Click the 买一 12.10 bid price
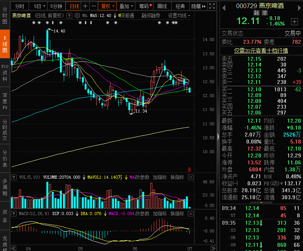This screenshot has width=303, height=251. 254,90
